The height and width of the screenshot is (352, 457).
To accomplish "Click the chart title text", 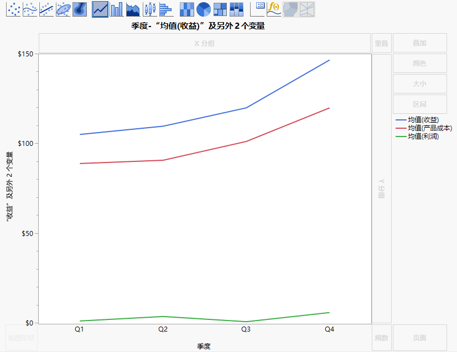I will pos(198,26).
